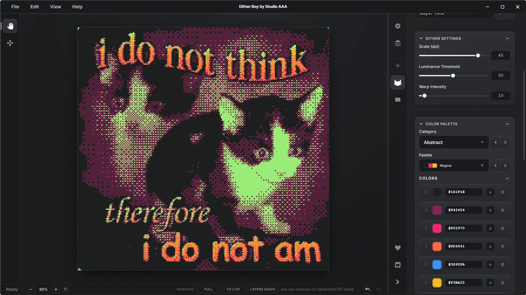The image size is (526, 295).
Task: Click the undo arrow button
Action: pyautogui.click(x=367, y=289)
